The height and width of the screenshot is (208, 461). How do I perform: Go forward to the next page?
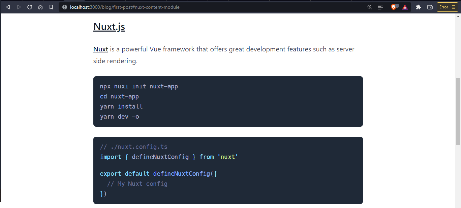[x=19, y=7]
